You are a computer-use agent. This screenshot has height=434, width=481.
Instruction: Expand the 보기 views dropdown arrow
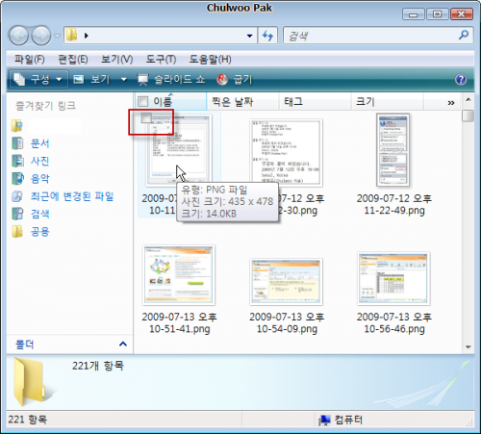124,79
